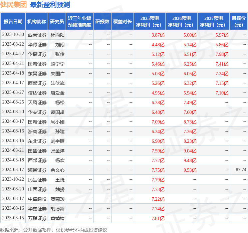The height and width of the screenshot is (233, 248).
Task: Select the 2027预测净利润 column header
Action: click(214, 22)
